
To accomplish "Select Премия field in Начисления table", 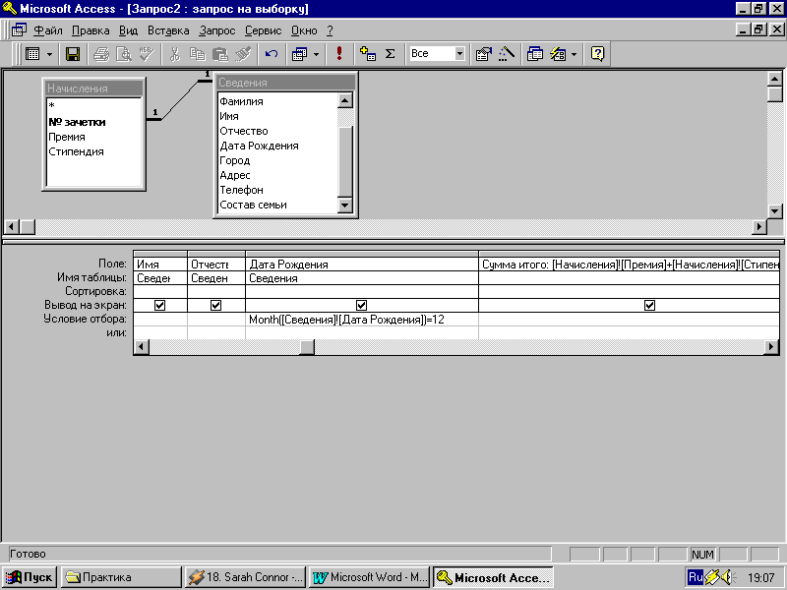I will pyautogui.click(x=67, y=137).
